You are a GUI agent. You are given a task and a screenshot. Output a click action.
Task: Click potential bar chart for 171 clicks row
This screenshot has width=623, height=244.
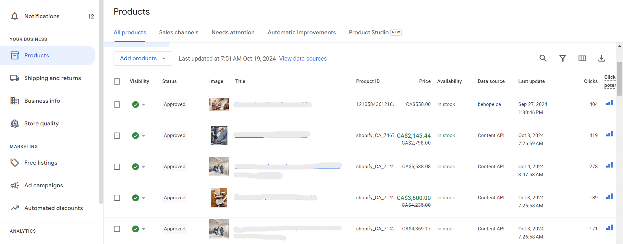tap(609, 227)
